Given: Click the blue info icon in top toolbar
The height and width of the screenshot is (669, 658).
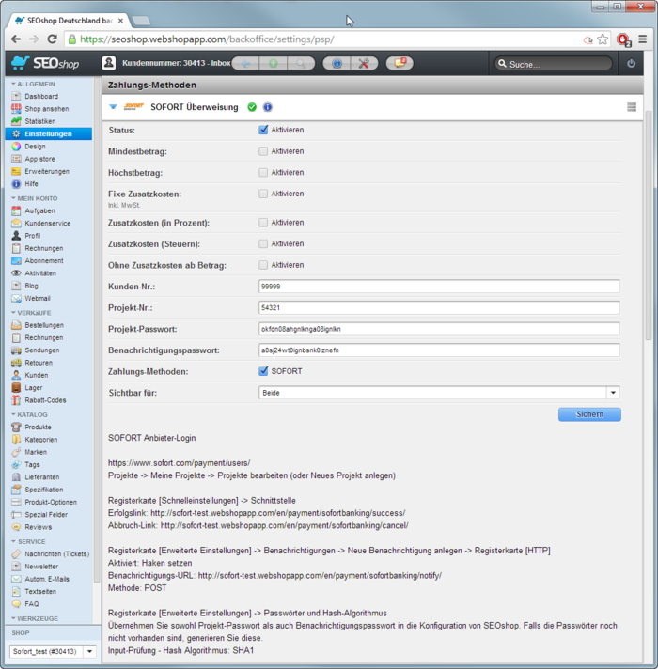Looking at the screenshot, I should (337, 63).
